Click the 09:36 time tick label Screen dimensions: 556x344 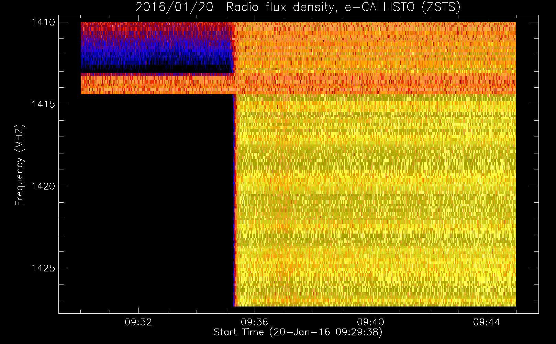click(x=255, y=322)
